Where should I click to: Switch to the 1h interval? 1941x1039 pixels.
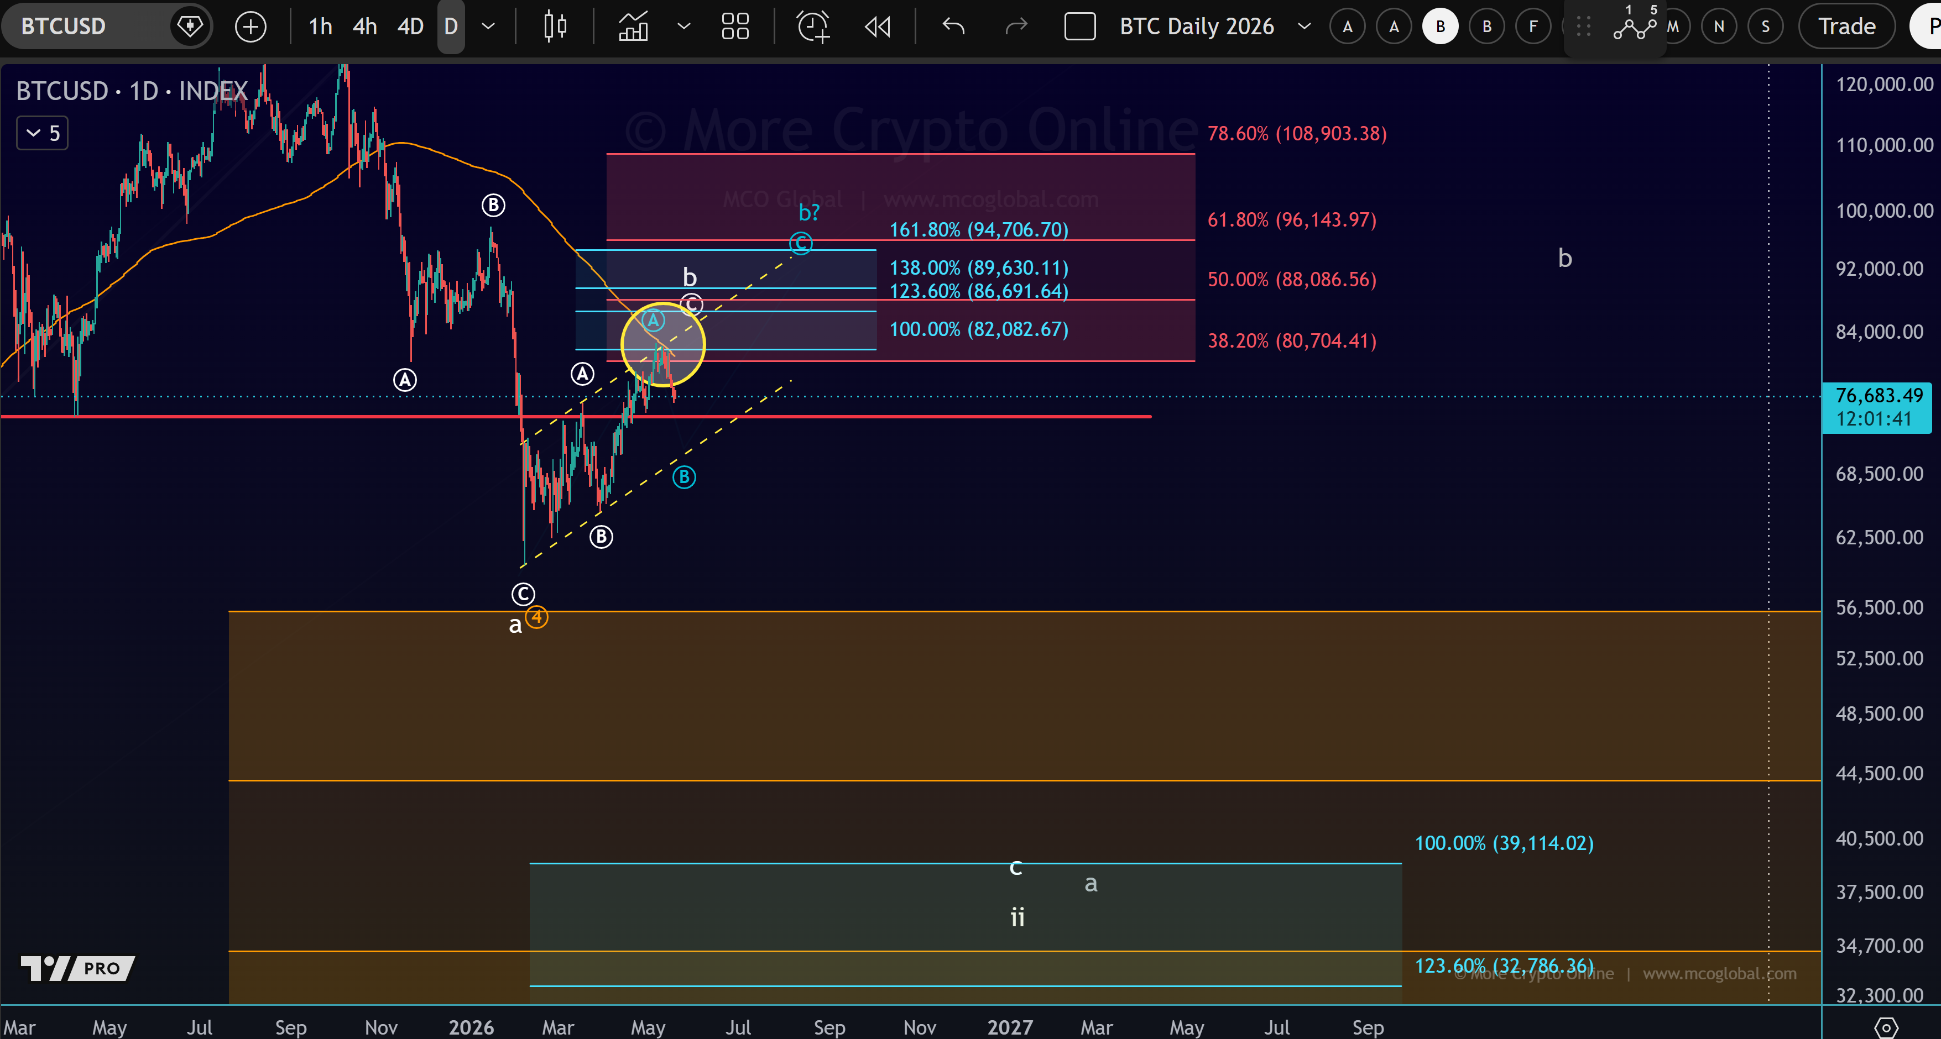(x=320, y=27)
